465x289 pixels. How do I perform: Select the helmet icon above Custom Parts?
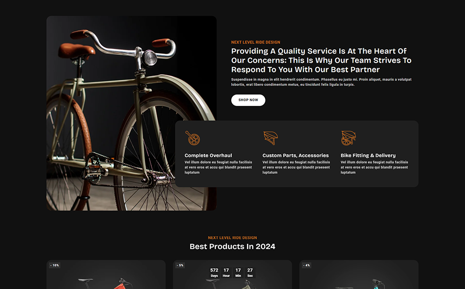[x=271, y=138]
